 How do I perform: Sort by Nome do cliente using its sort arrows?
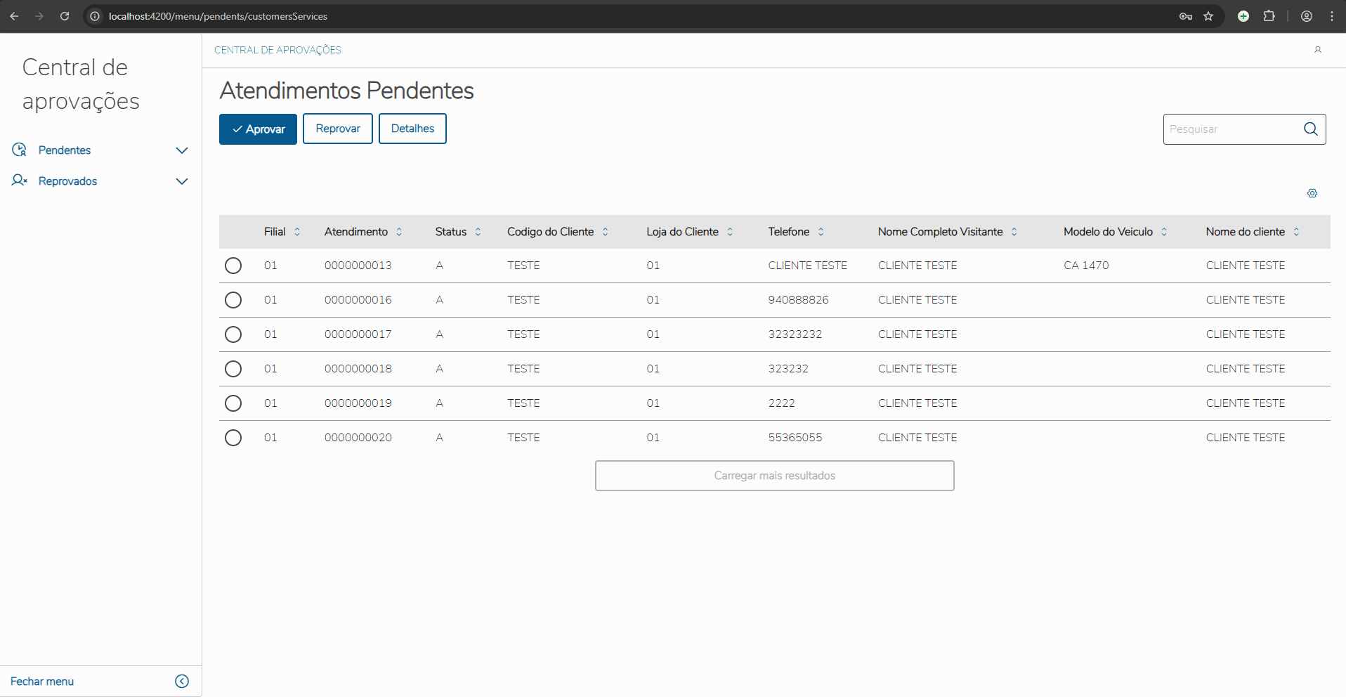[x=1296, y=232]
